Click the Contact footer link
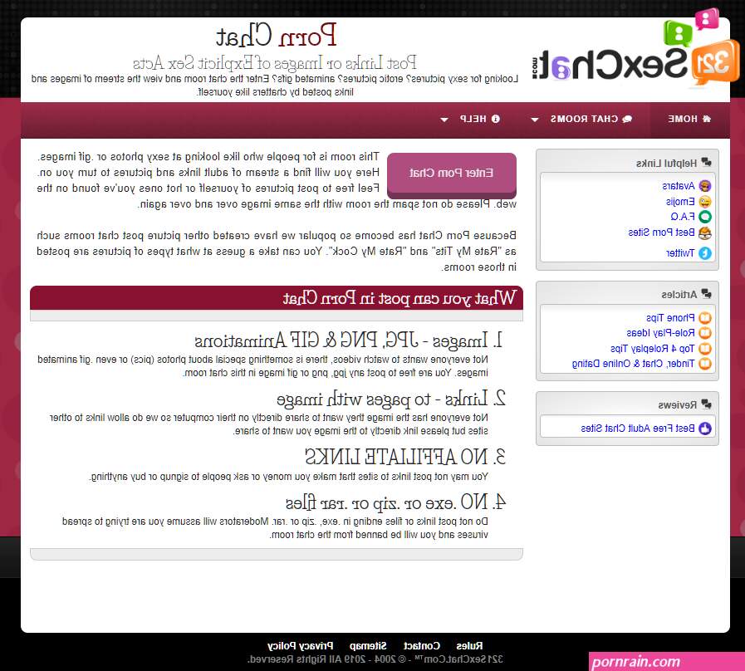This screenshot has height=671, width=745. click(x=422, y=646)
